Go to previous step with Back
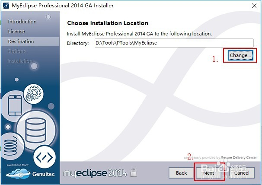The height and width of the screenshot is (185, 262). click(x=181, y=173)
